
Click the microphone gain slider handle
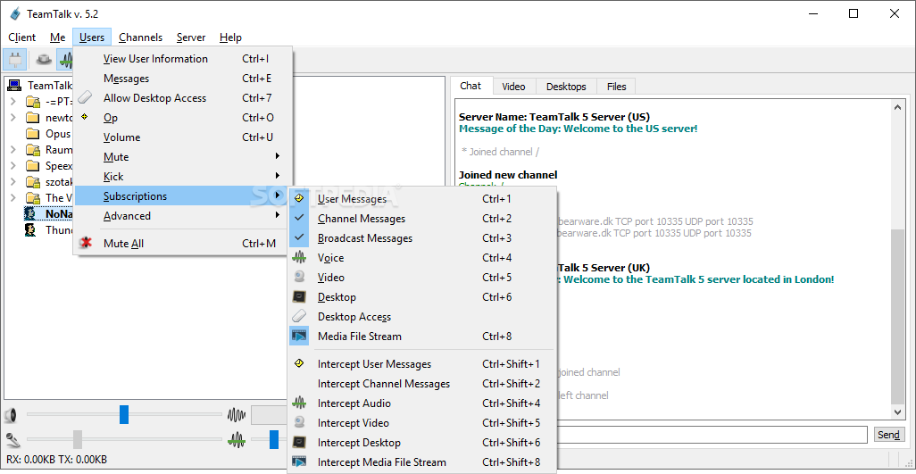[78, 439]
